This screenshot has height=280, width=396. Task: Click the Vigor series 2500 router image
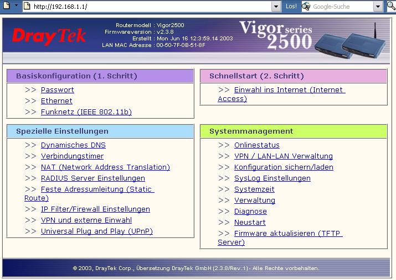[x=350, y=42]
